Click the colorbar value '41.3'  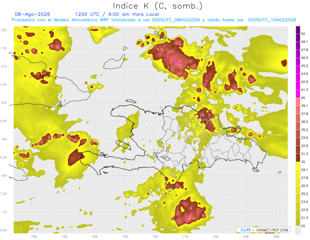click(x=305, y=90)
